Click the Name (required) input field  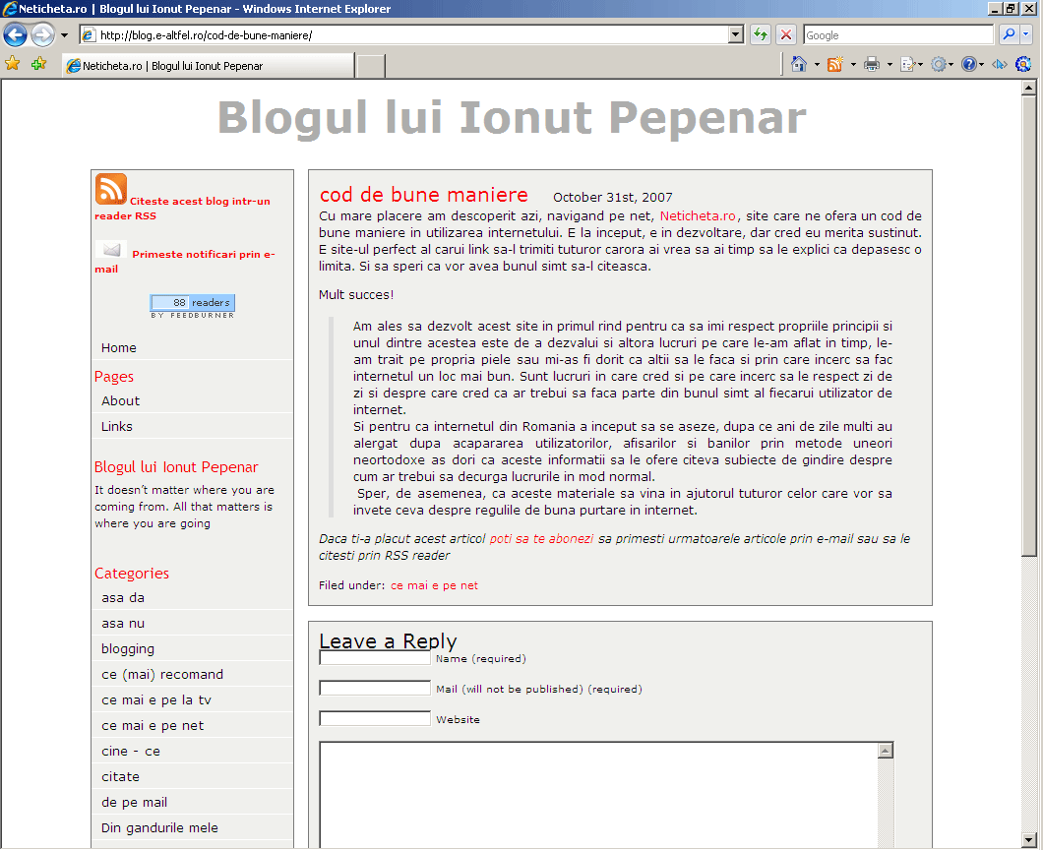(375, 658)
